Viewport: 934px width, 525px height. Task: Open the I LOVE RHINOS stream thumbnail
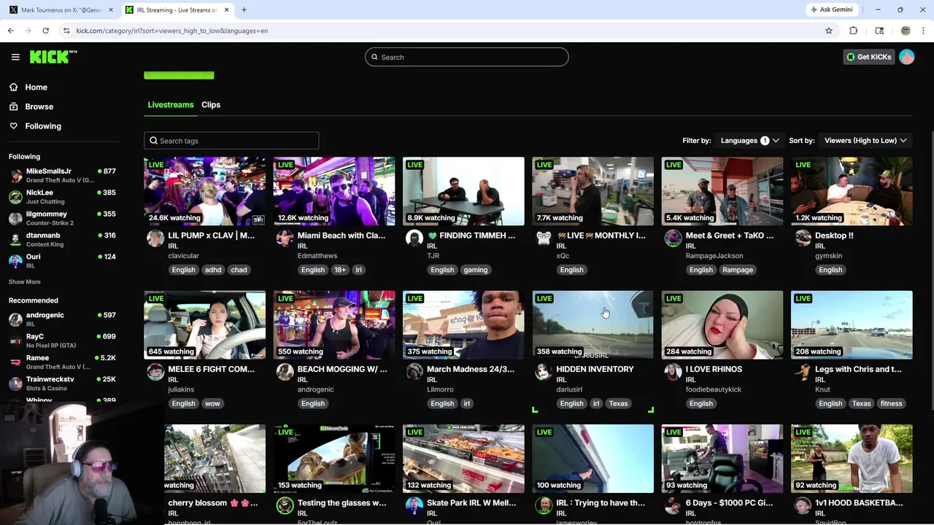tap(722, 324)
